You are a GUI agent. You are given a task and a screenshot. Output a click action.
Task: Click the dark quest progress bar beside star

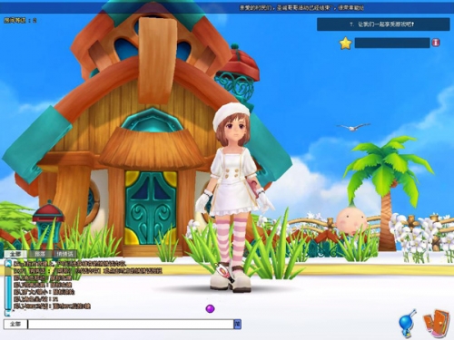point(392,43)
